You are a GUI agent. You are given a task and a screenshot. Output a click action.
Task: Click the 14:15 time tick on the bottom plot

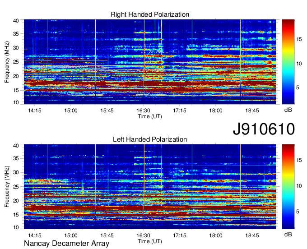35,235
